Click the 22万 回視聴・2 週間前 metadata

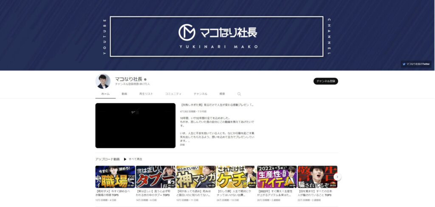coord(309,200)
